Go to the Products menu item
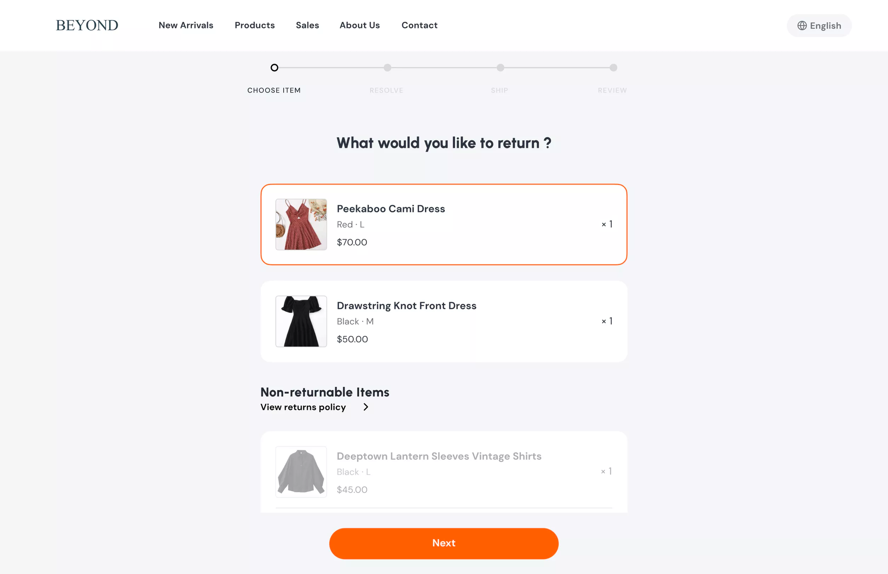 tap(255, 25)
